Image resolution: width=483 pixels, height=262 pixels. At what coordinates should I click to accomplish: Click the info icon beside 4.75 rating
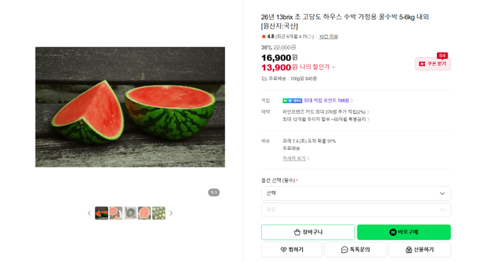pos(310,37)
